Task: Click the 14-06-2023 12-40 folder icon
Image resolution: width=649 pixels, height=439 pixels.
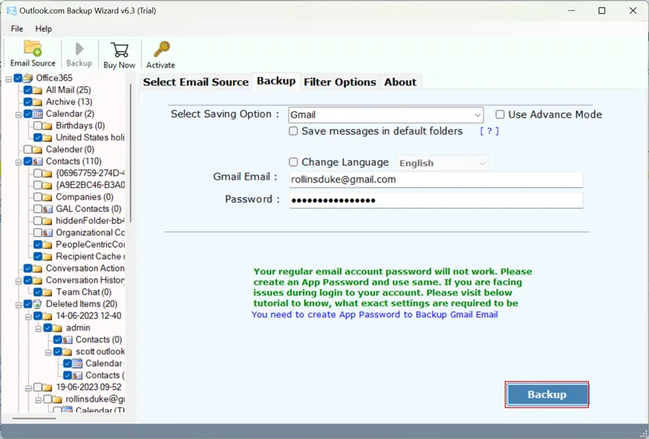Action: point(48,316)
